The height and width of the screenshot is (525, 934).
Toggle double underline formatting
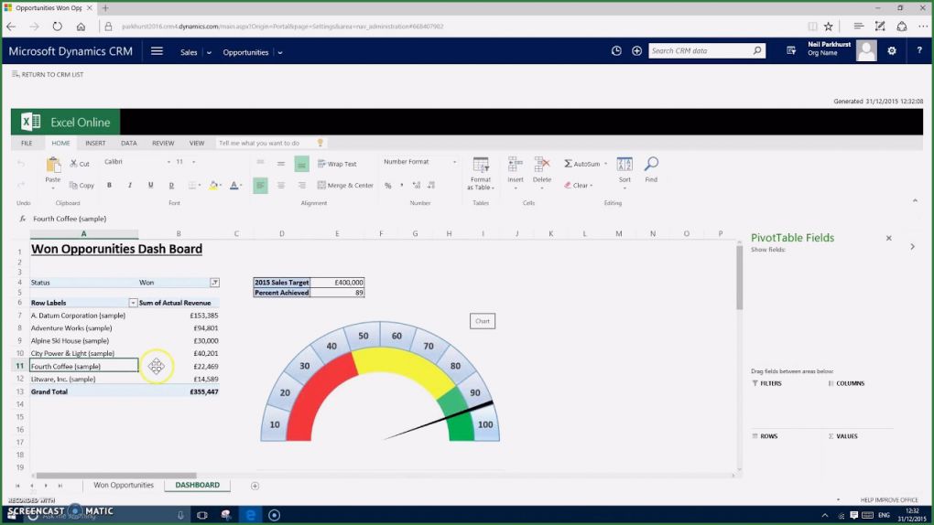tap(171, 185)
